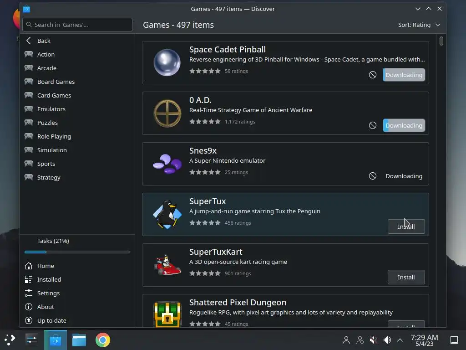Viewport: 466px width, 350px height.
Task: Go Back in the category sidebar
Action: tap(77, 41)
